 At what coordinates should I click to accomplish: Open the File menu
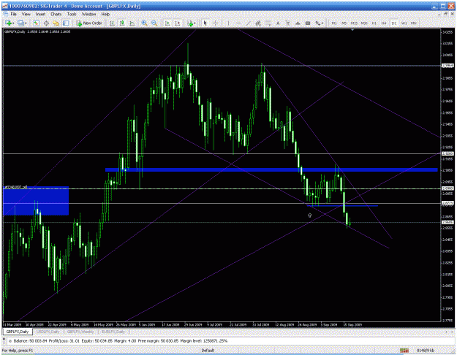click(x=13, y=14)
